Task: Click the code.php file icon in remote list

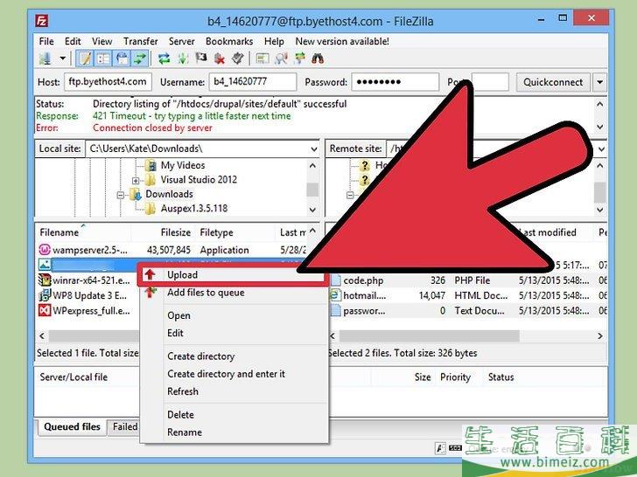Action: coord(336,280)
